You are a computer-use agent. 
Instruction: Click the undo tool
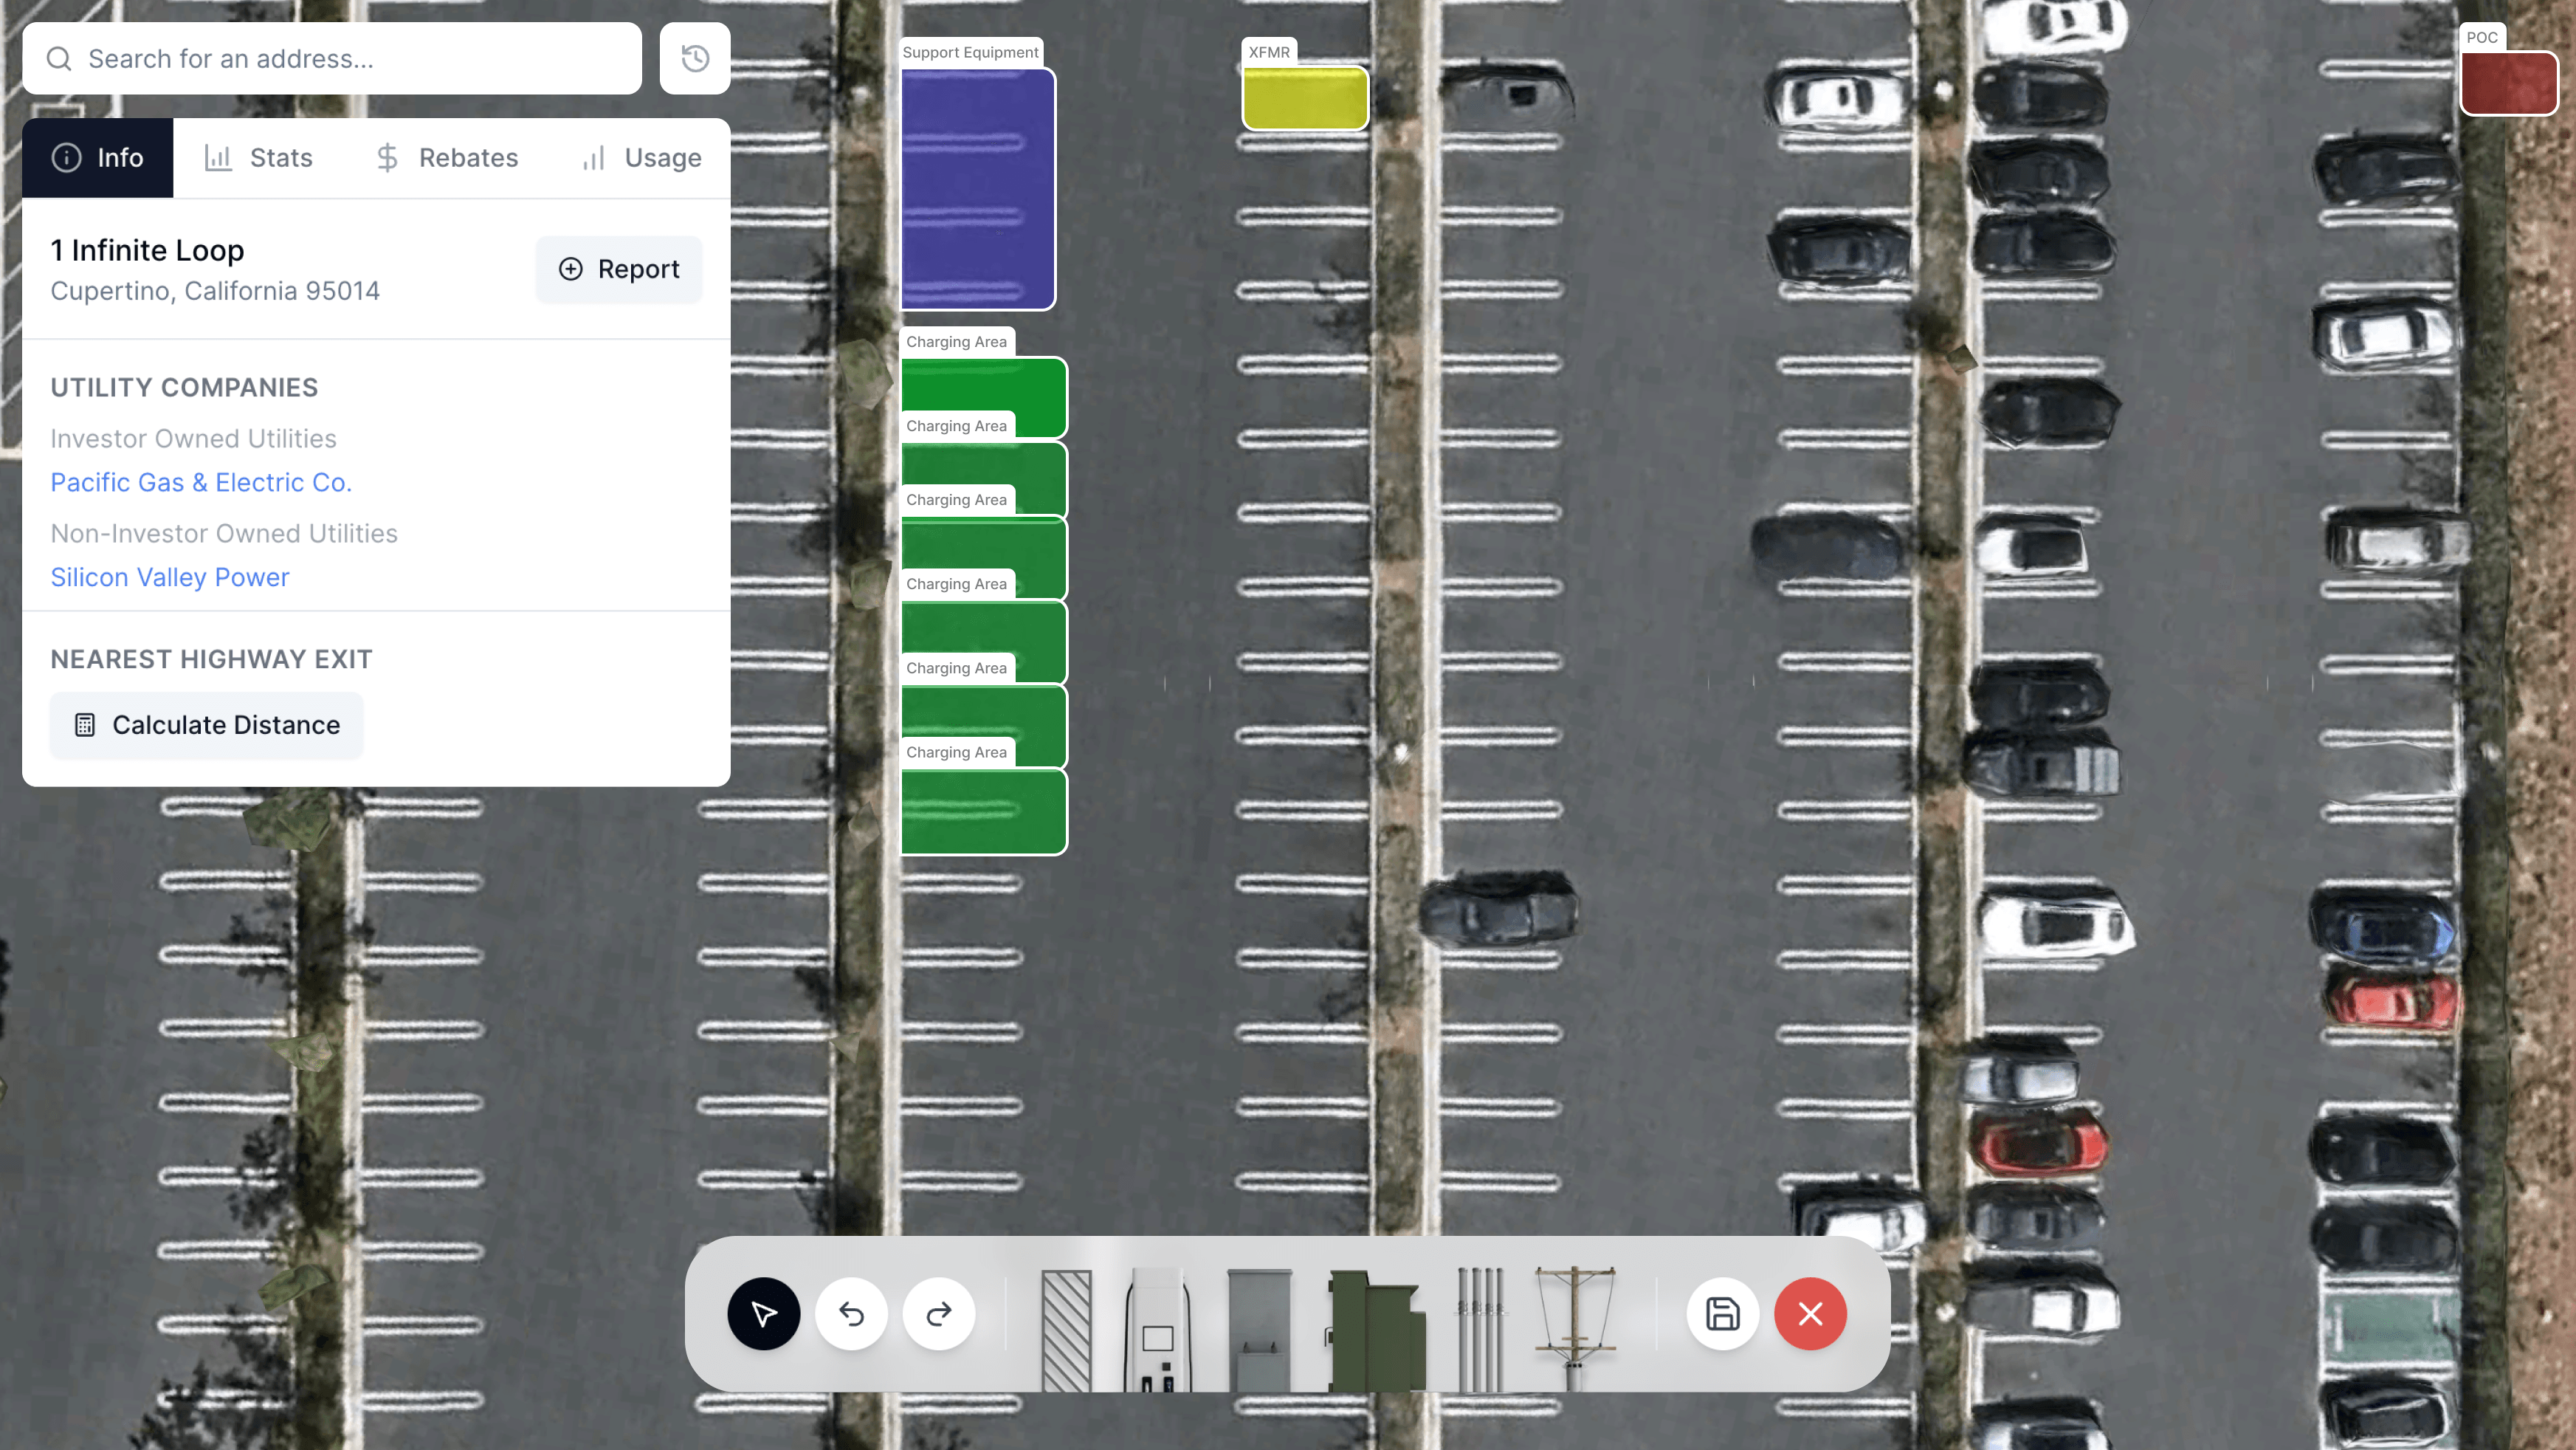coord(853,1313)
